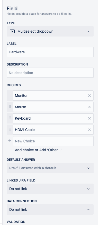This screenshot has width=99, height=225.
Task: Click the drag handle beside Monitor
Action: (10, 95)
